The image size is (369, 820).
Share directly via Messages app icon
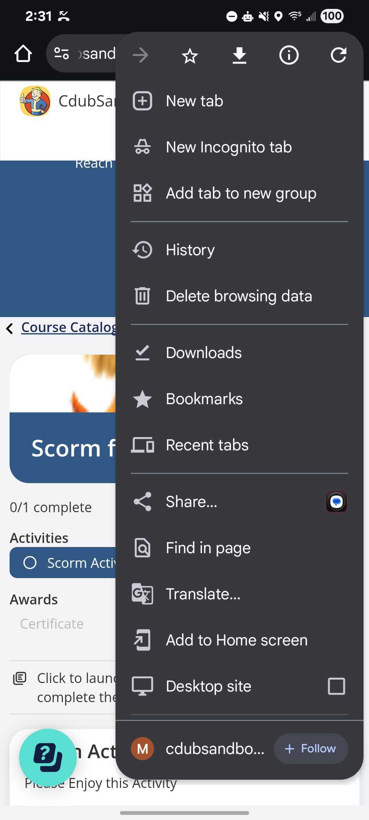pyautogui.click(x=337, y=502)
